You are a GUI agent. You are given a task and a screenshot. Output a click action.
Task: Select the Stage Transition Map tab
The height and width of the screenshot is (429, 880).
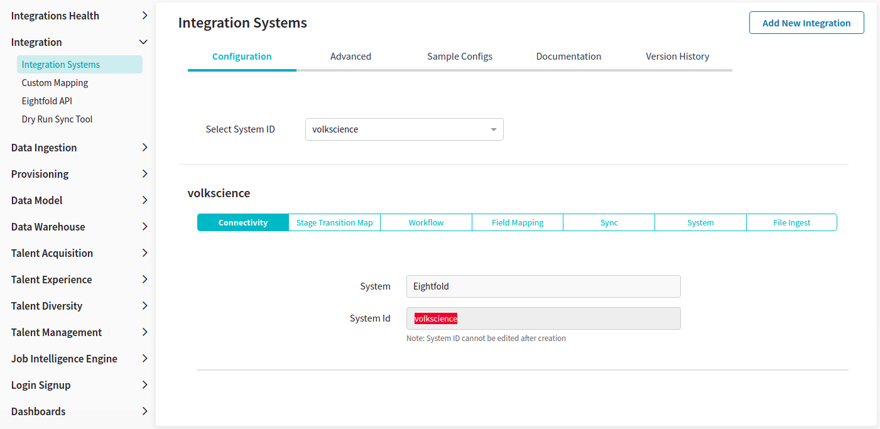[x=335, y=222]
